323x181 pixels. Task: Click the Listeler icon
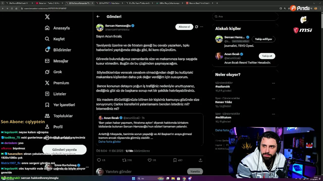[x=47, y=94]
